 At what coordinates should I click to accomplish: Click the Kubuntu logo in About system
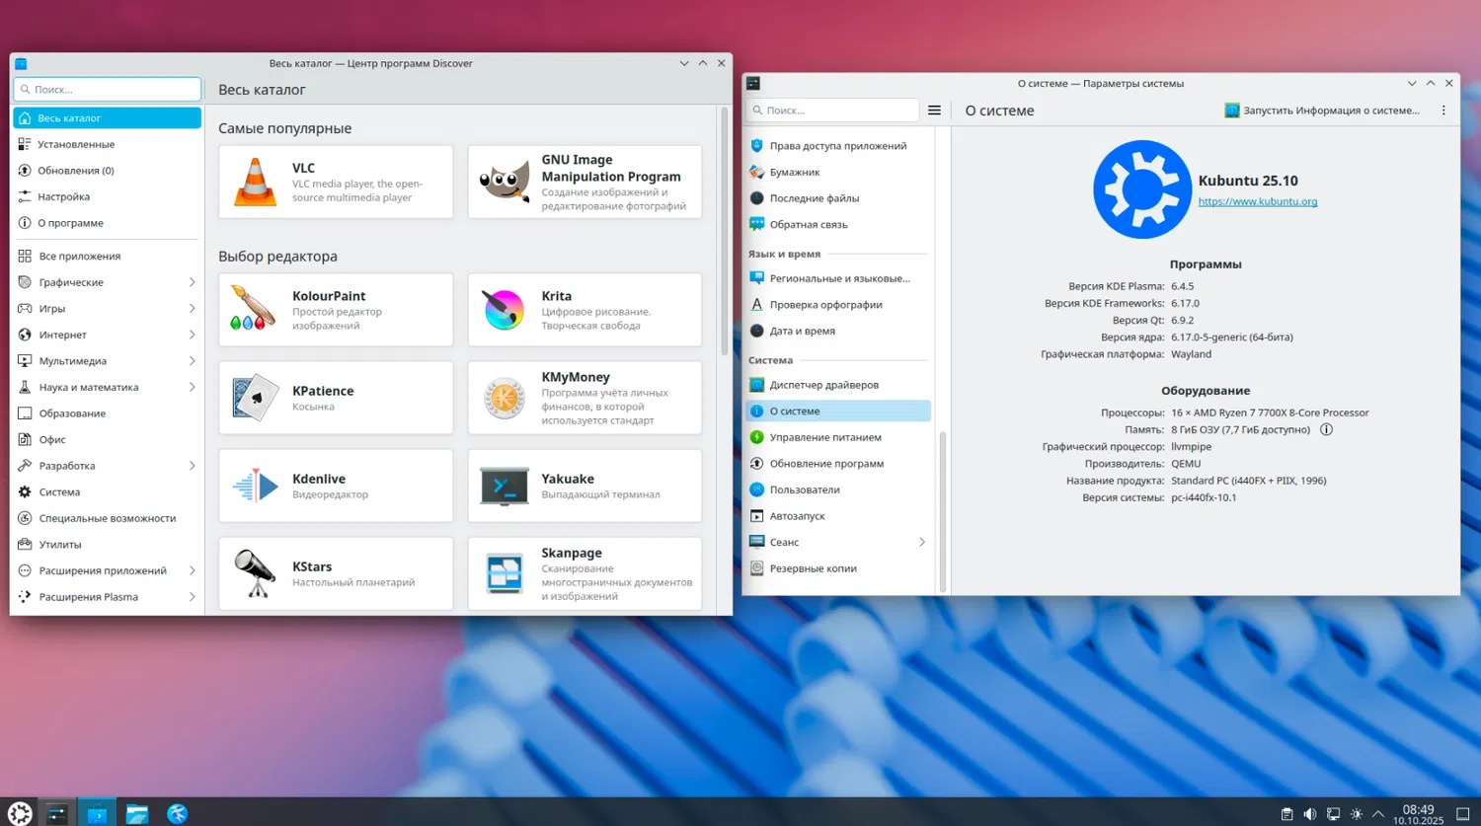tap(1142, 189)
